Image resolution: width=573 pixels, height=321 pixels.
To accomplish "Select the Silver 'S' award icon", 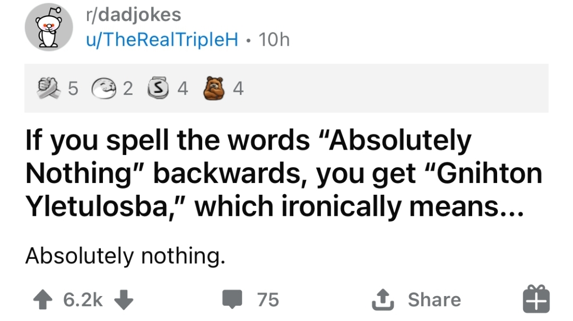I will (x=157, y=89).
